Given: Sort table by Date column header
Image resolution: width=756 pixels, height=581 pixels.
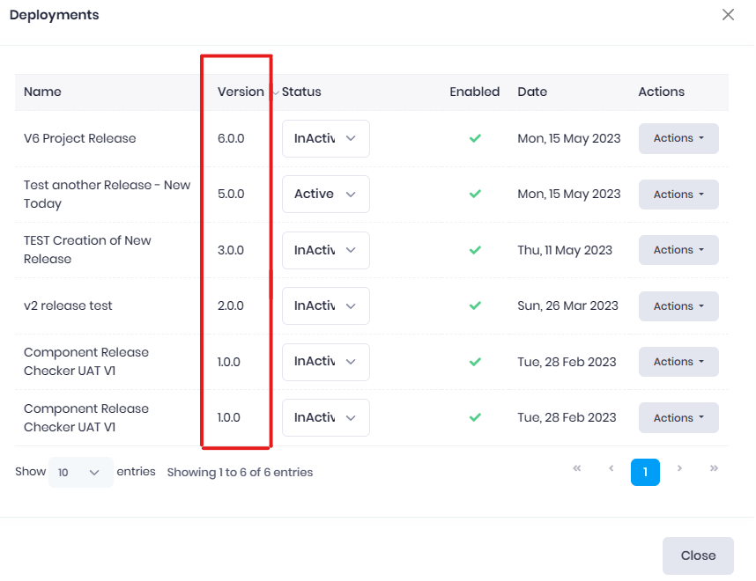Looking at the screenshot, I should pyautogui.click(x=532, y=92).
